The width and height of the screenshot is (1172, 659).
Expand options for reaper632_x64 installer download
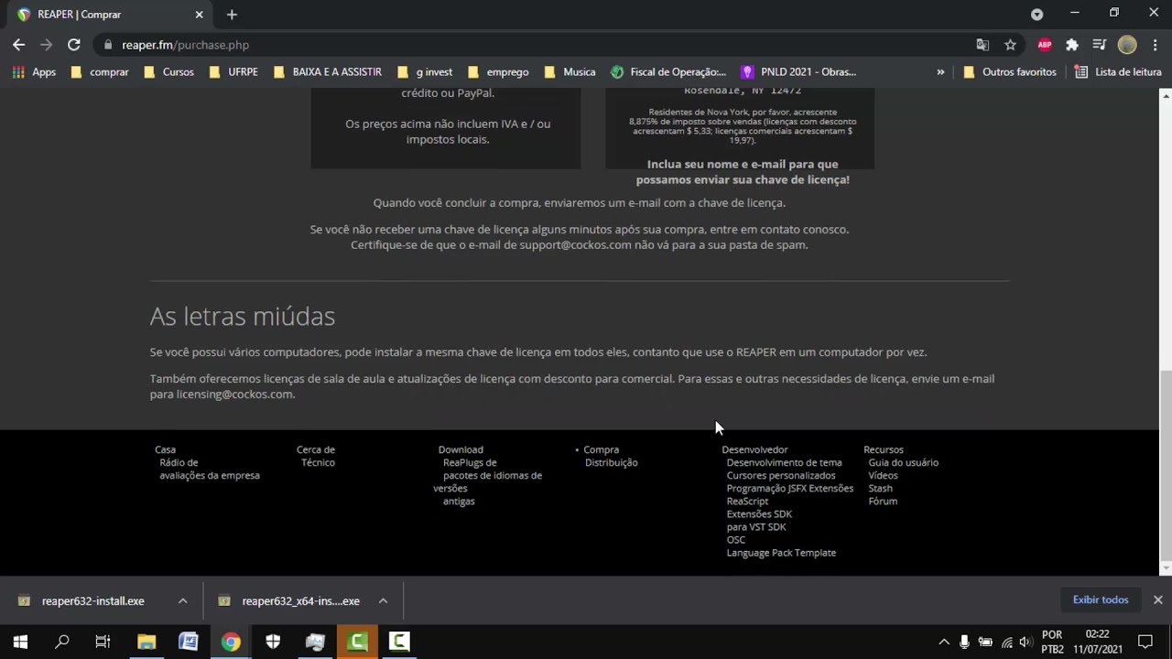383,600
